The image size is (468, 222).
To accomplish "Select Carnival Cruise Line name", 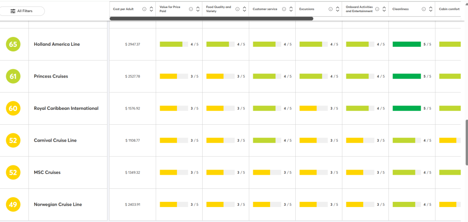I will pyautogui.click(x=55, y=140).
